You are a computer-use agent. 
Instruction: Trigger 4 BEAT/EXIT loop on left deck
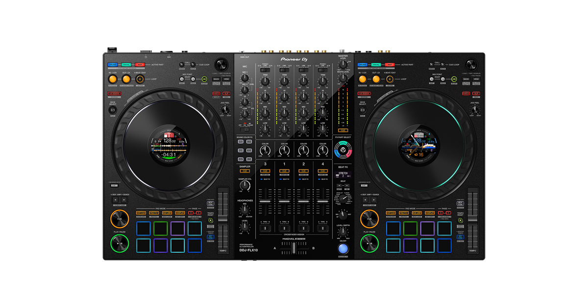(140, 79)
